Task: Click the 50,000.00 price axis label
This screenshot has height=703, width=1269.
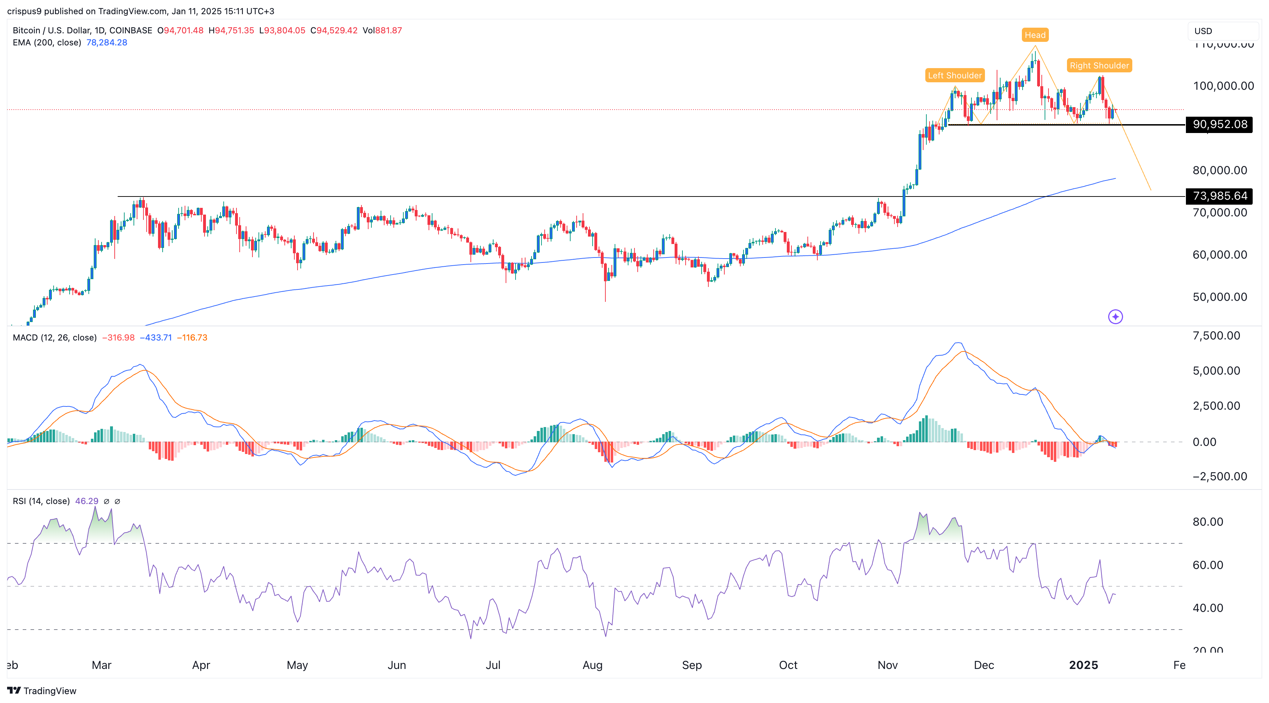Action: [x=1220, y=297]
